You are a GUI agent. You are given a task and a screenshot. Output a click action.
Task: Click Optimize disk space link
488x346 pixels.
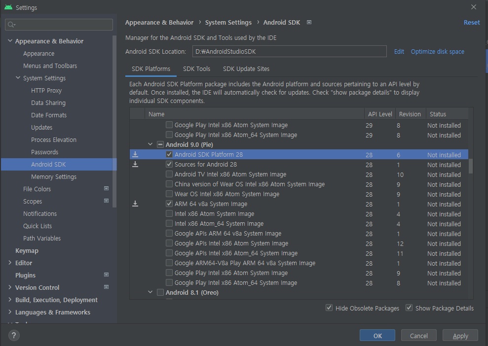[x=437, y=52]
